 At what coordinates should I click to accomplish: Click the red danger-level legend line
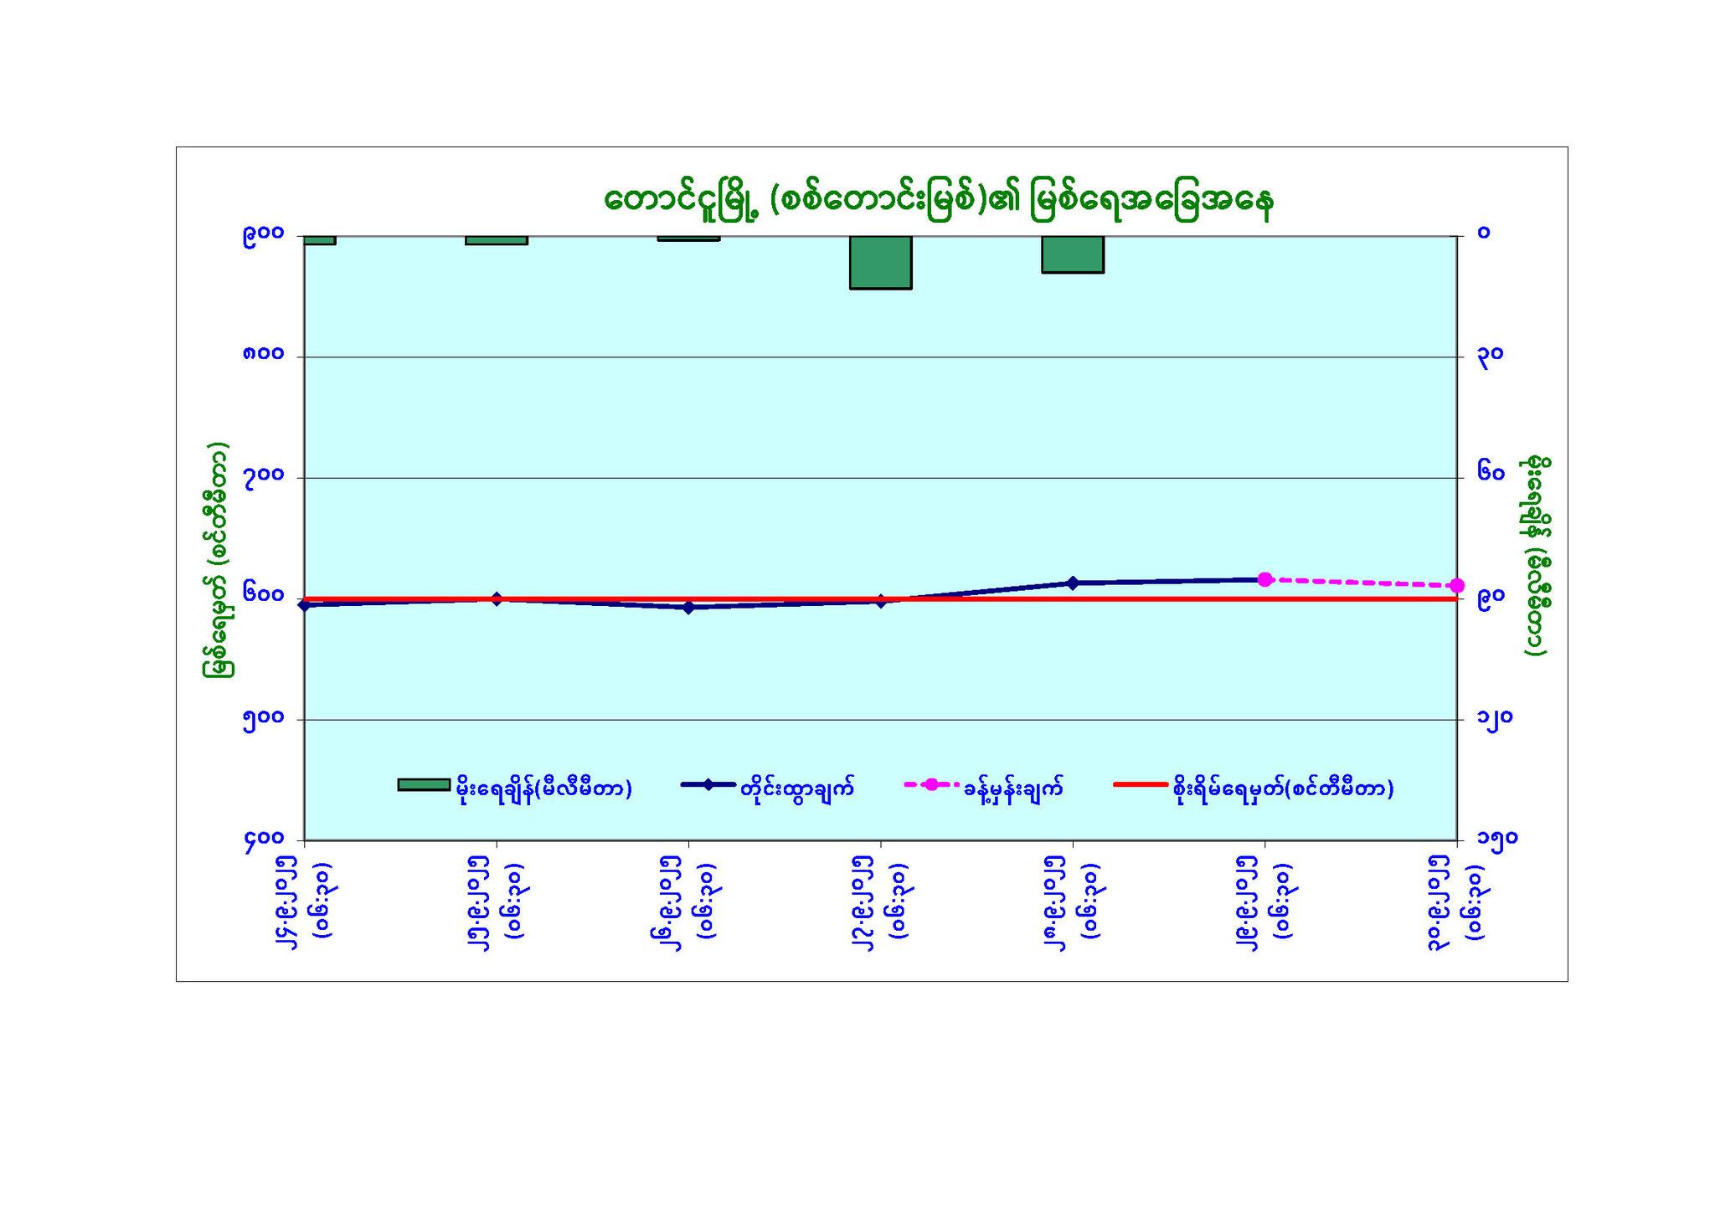1140,784
